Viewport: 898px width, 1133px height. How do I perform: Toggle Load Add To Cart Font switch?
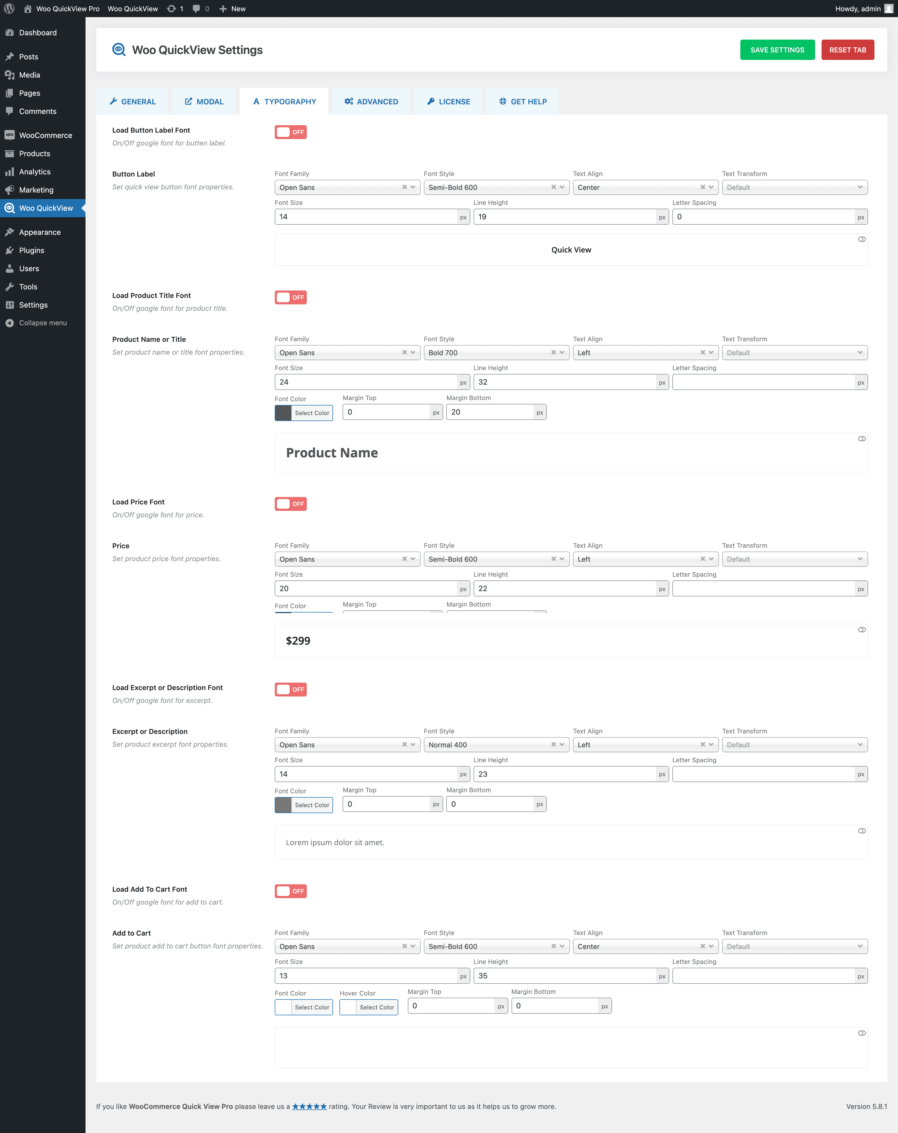(x=291, y=891)
